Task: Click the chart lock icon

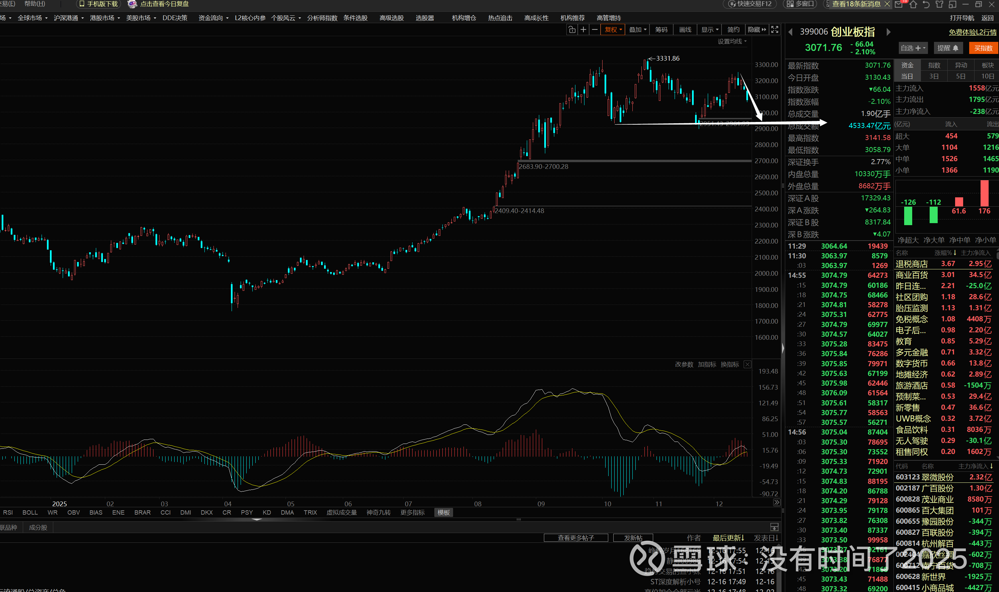Action: (572, 29)
